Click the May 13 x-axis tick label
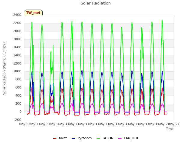This screenshot has width=192, height=144. [94, 124]
